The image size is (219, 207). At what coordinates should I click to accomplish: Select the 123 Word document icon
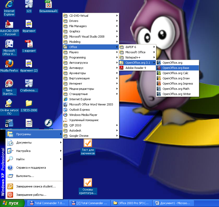point(29,7)
